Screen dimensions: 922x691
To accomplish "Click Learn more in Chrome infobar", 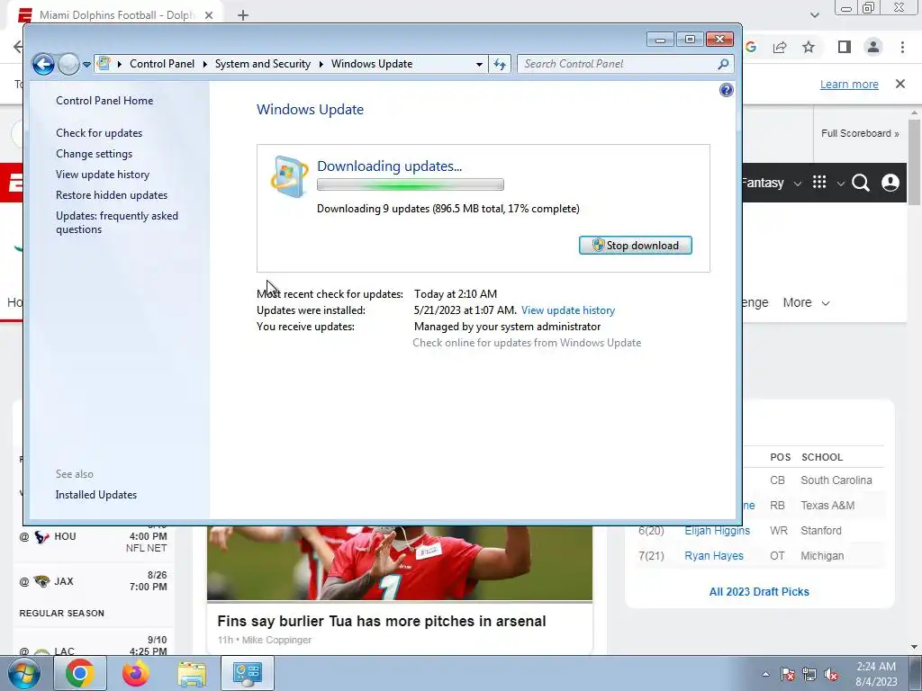I will click(x=849, y=84).
